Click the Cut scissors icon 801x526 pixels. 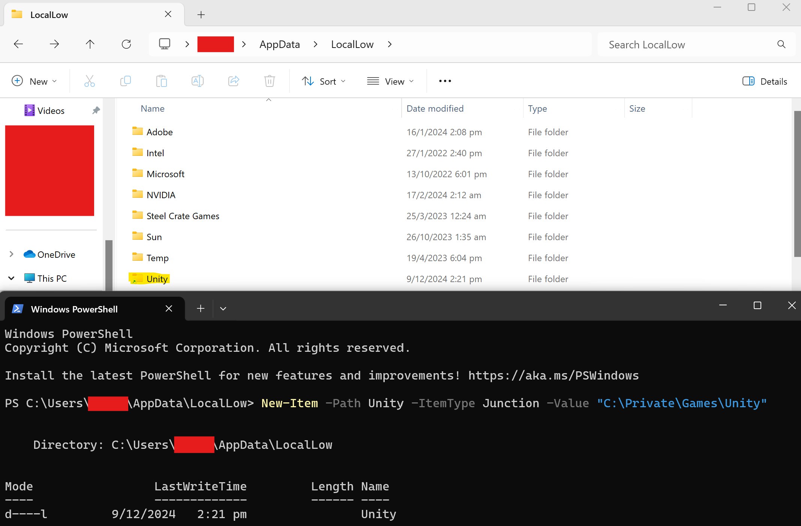click(x=89, y=81)
